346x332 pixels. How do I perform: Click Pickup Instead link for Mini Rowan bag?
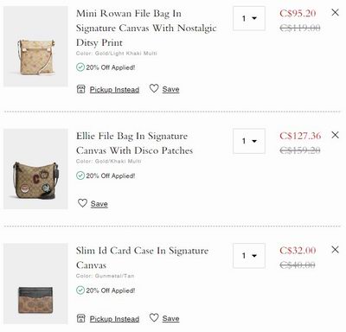(x=114, y=90)
